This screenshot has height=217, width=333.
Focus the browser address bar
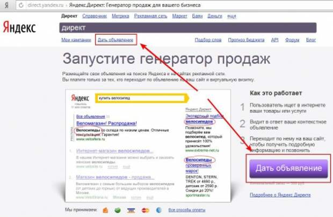pos(174,5)
